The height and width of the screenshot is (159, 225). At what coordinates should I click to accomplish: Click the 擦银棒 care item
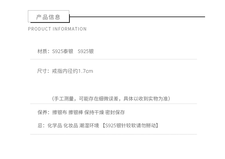coord(75,112)
